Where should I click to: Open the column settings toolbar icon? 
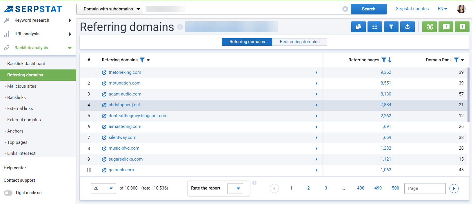[375, 27]
